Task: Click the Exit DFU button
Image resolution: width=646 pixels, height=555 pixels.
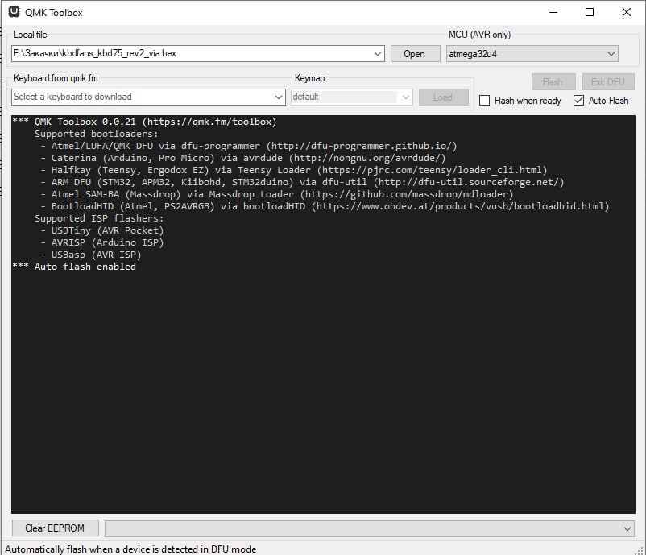Action: click(608, 81)
